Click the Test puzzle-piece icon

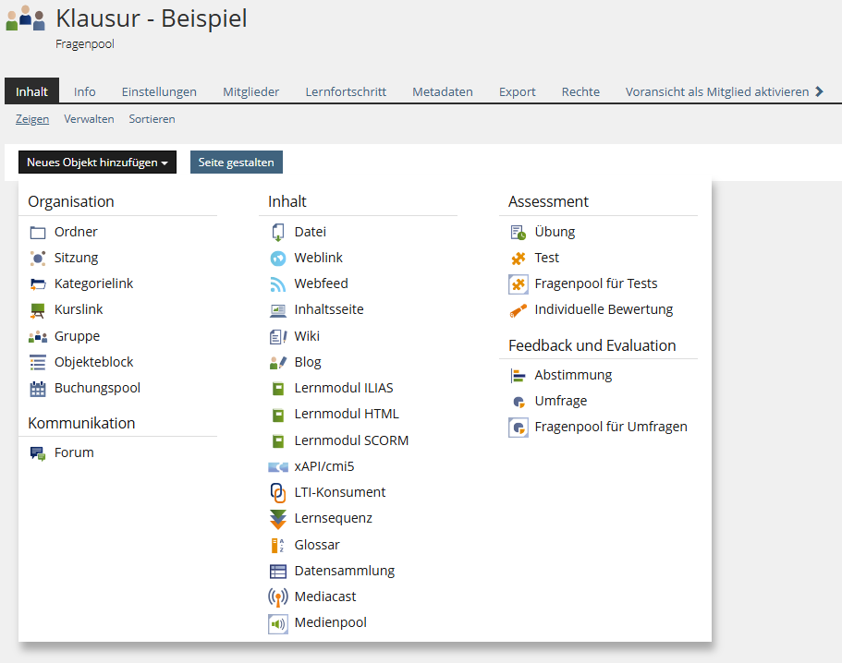(519, 259)
